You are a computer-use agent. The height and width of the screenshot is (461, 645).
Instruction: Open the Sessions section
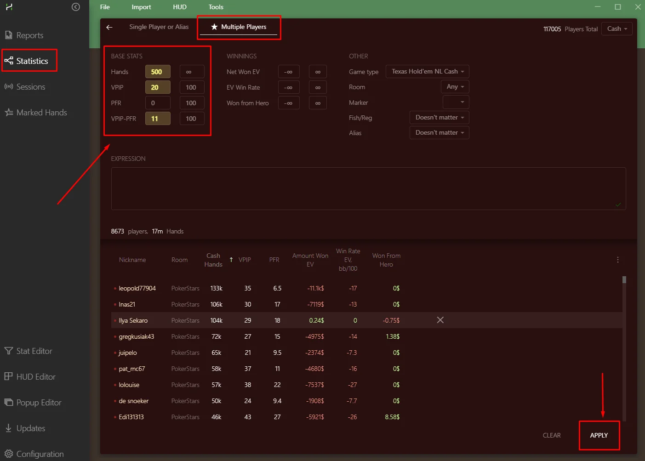[30, 87]
